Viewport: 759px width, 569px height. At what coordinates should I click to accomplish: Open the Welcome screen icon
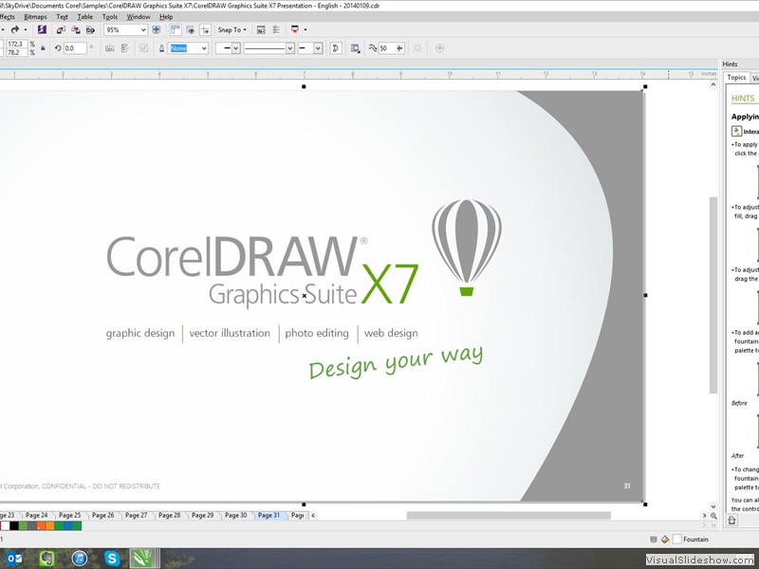pos(261,30)
